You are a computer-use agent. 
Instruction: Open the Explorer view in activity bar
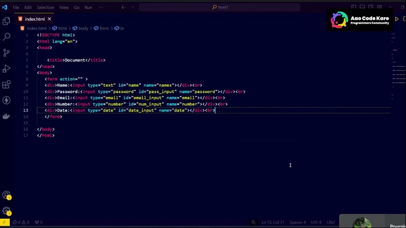[6, 21]
